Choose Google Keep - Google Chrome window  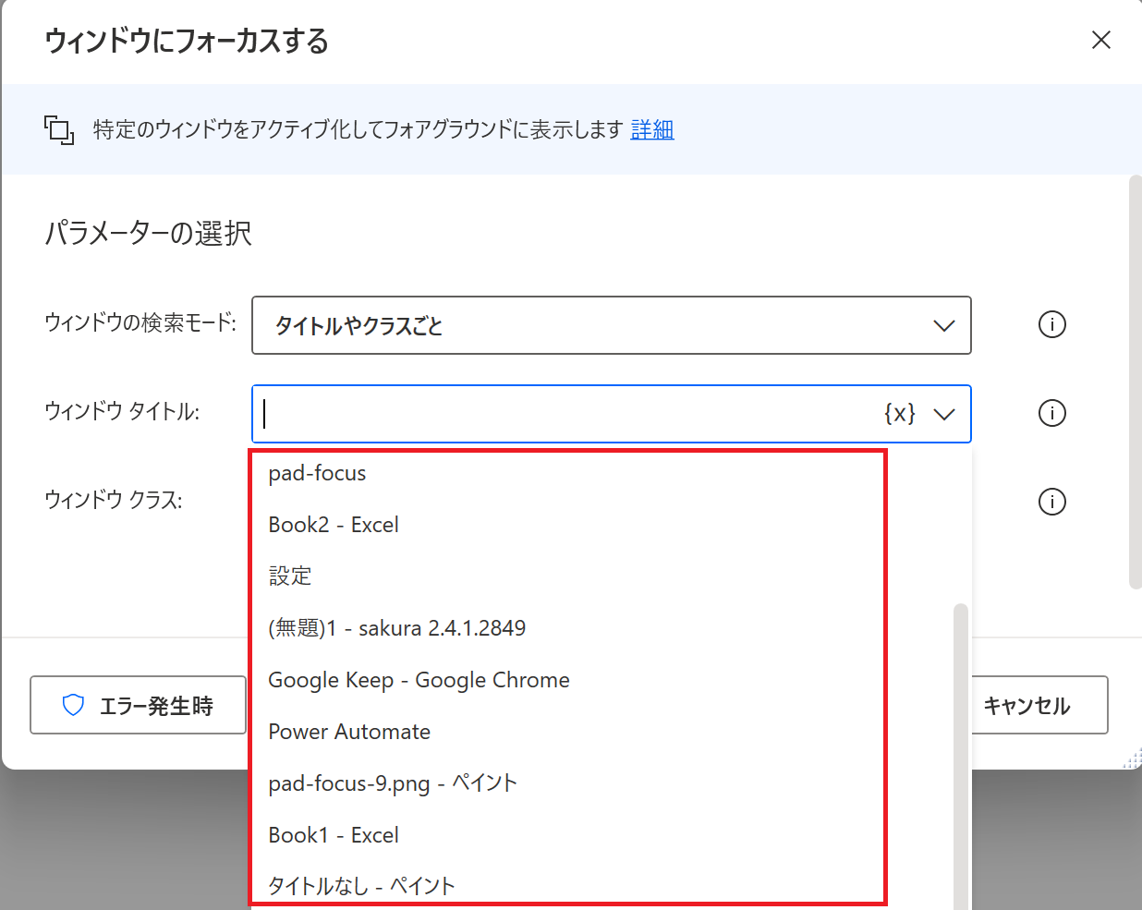(419, 679)
